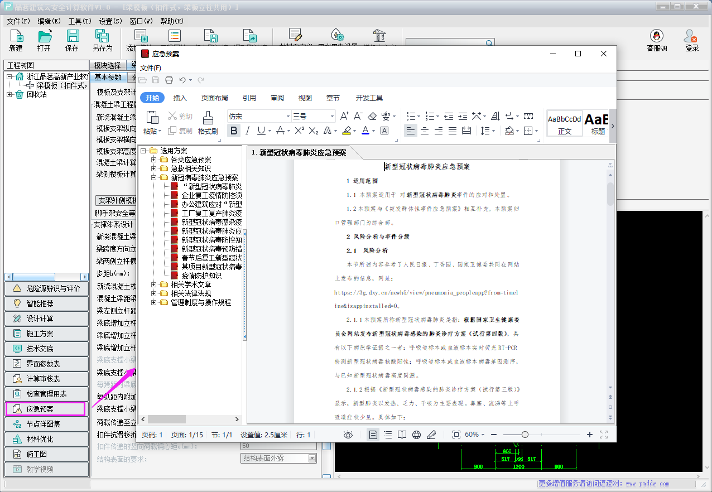The image size is (712, 492).
Task: Toggle italic formatting
Action: tap(248, 131)
